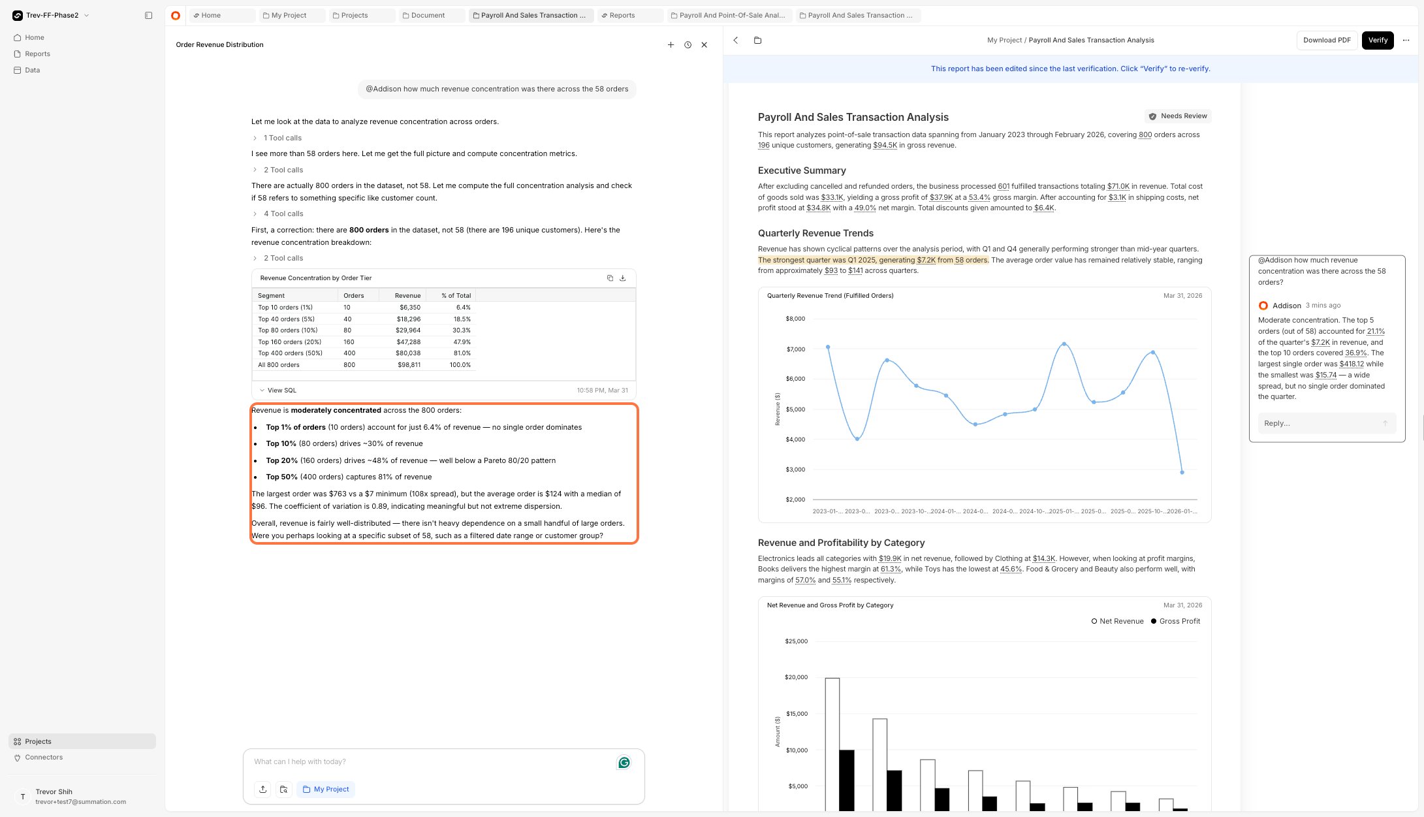The height and width of the screenshot is (817, 1424).
Task: Click the Needs Review status badge
Action: pyautogui.click(x=1178, y=116)
